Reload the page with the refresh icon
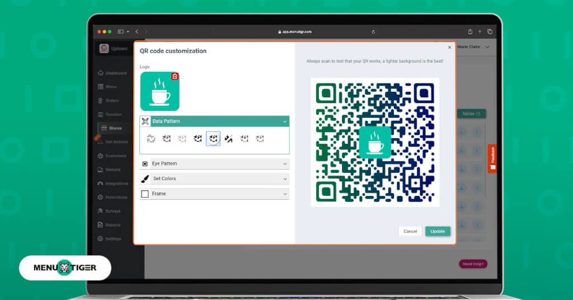This screenshot has height=300, width=573. (x=373, y=32)
